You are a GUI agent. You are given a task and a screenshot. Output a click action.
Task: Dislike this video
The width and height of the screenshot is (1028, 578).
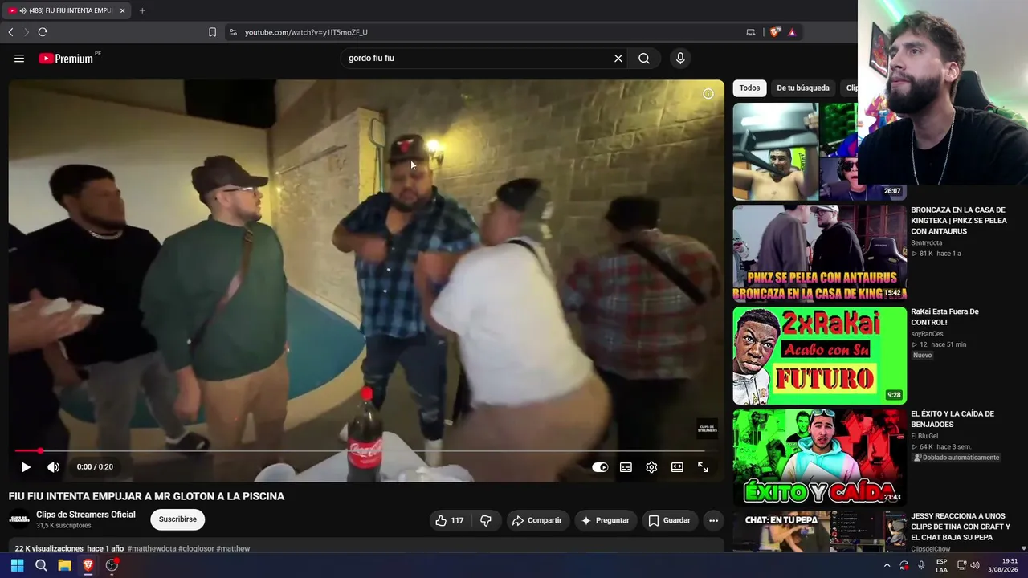point(486,520)
